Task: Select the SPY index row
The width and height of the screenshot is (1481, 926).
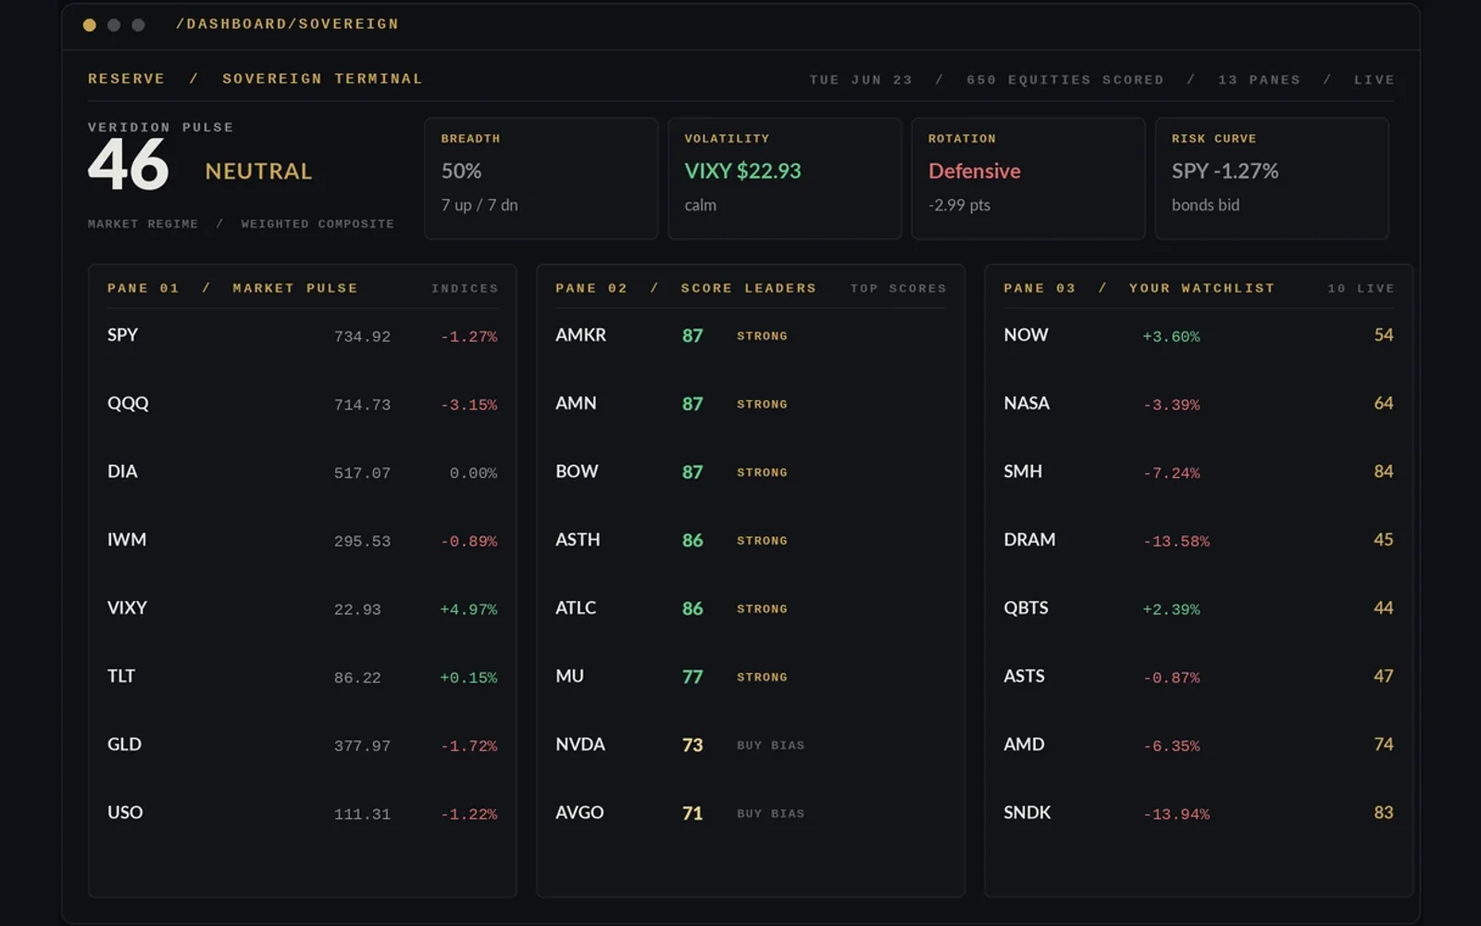Action: (302, 335)
